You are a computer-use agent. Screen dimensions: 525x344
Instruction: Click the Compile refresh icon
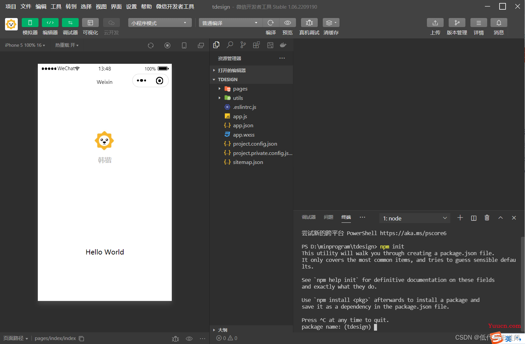tap(271, 23)
